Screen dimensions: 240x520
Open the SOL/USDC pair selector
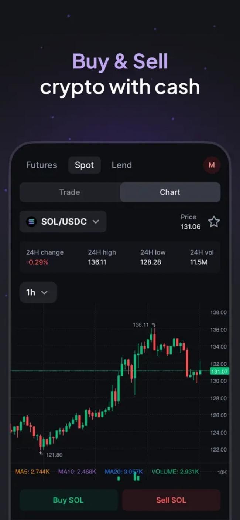[x=63, y=222]
